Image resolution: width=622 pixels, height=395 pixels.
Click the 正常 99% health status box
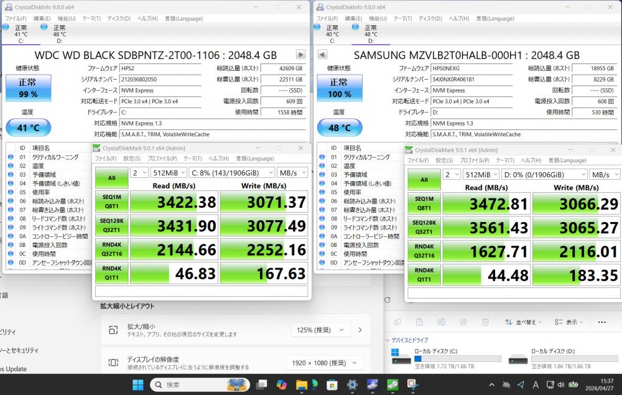pyautogui.click(x=27, y=88)
